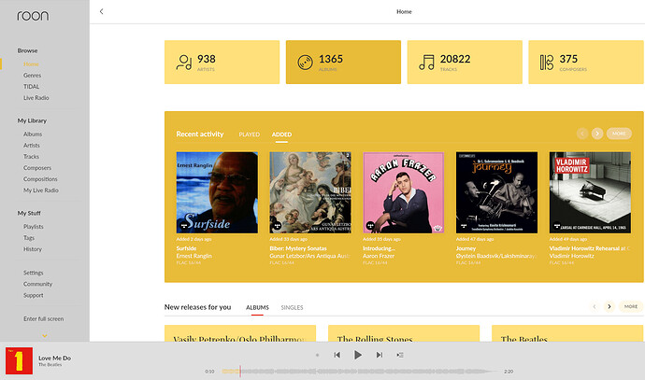
Task: Show previous New releases items
Action: pyautogui.click(x=595, y=306)
